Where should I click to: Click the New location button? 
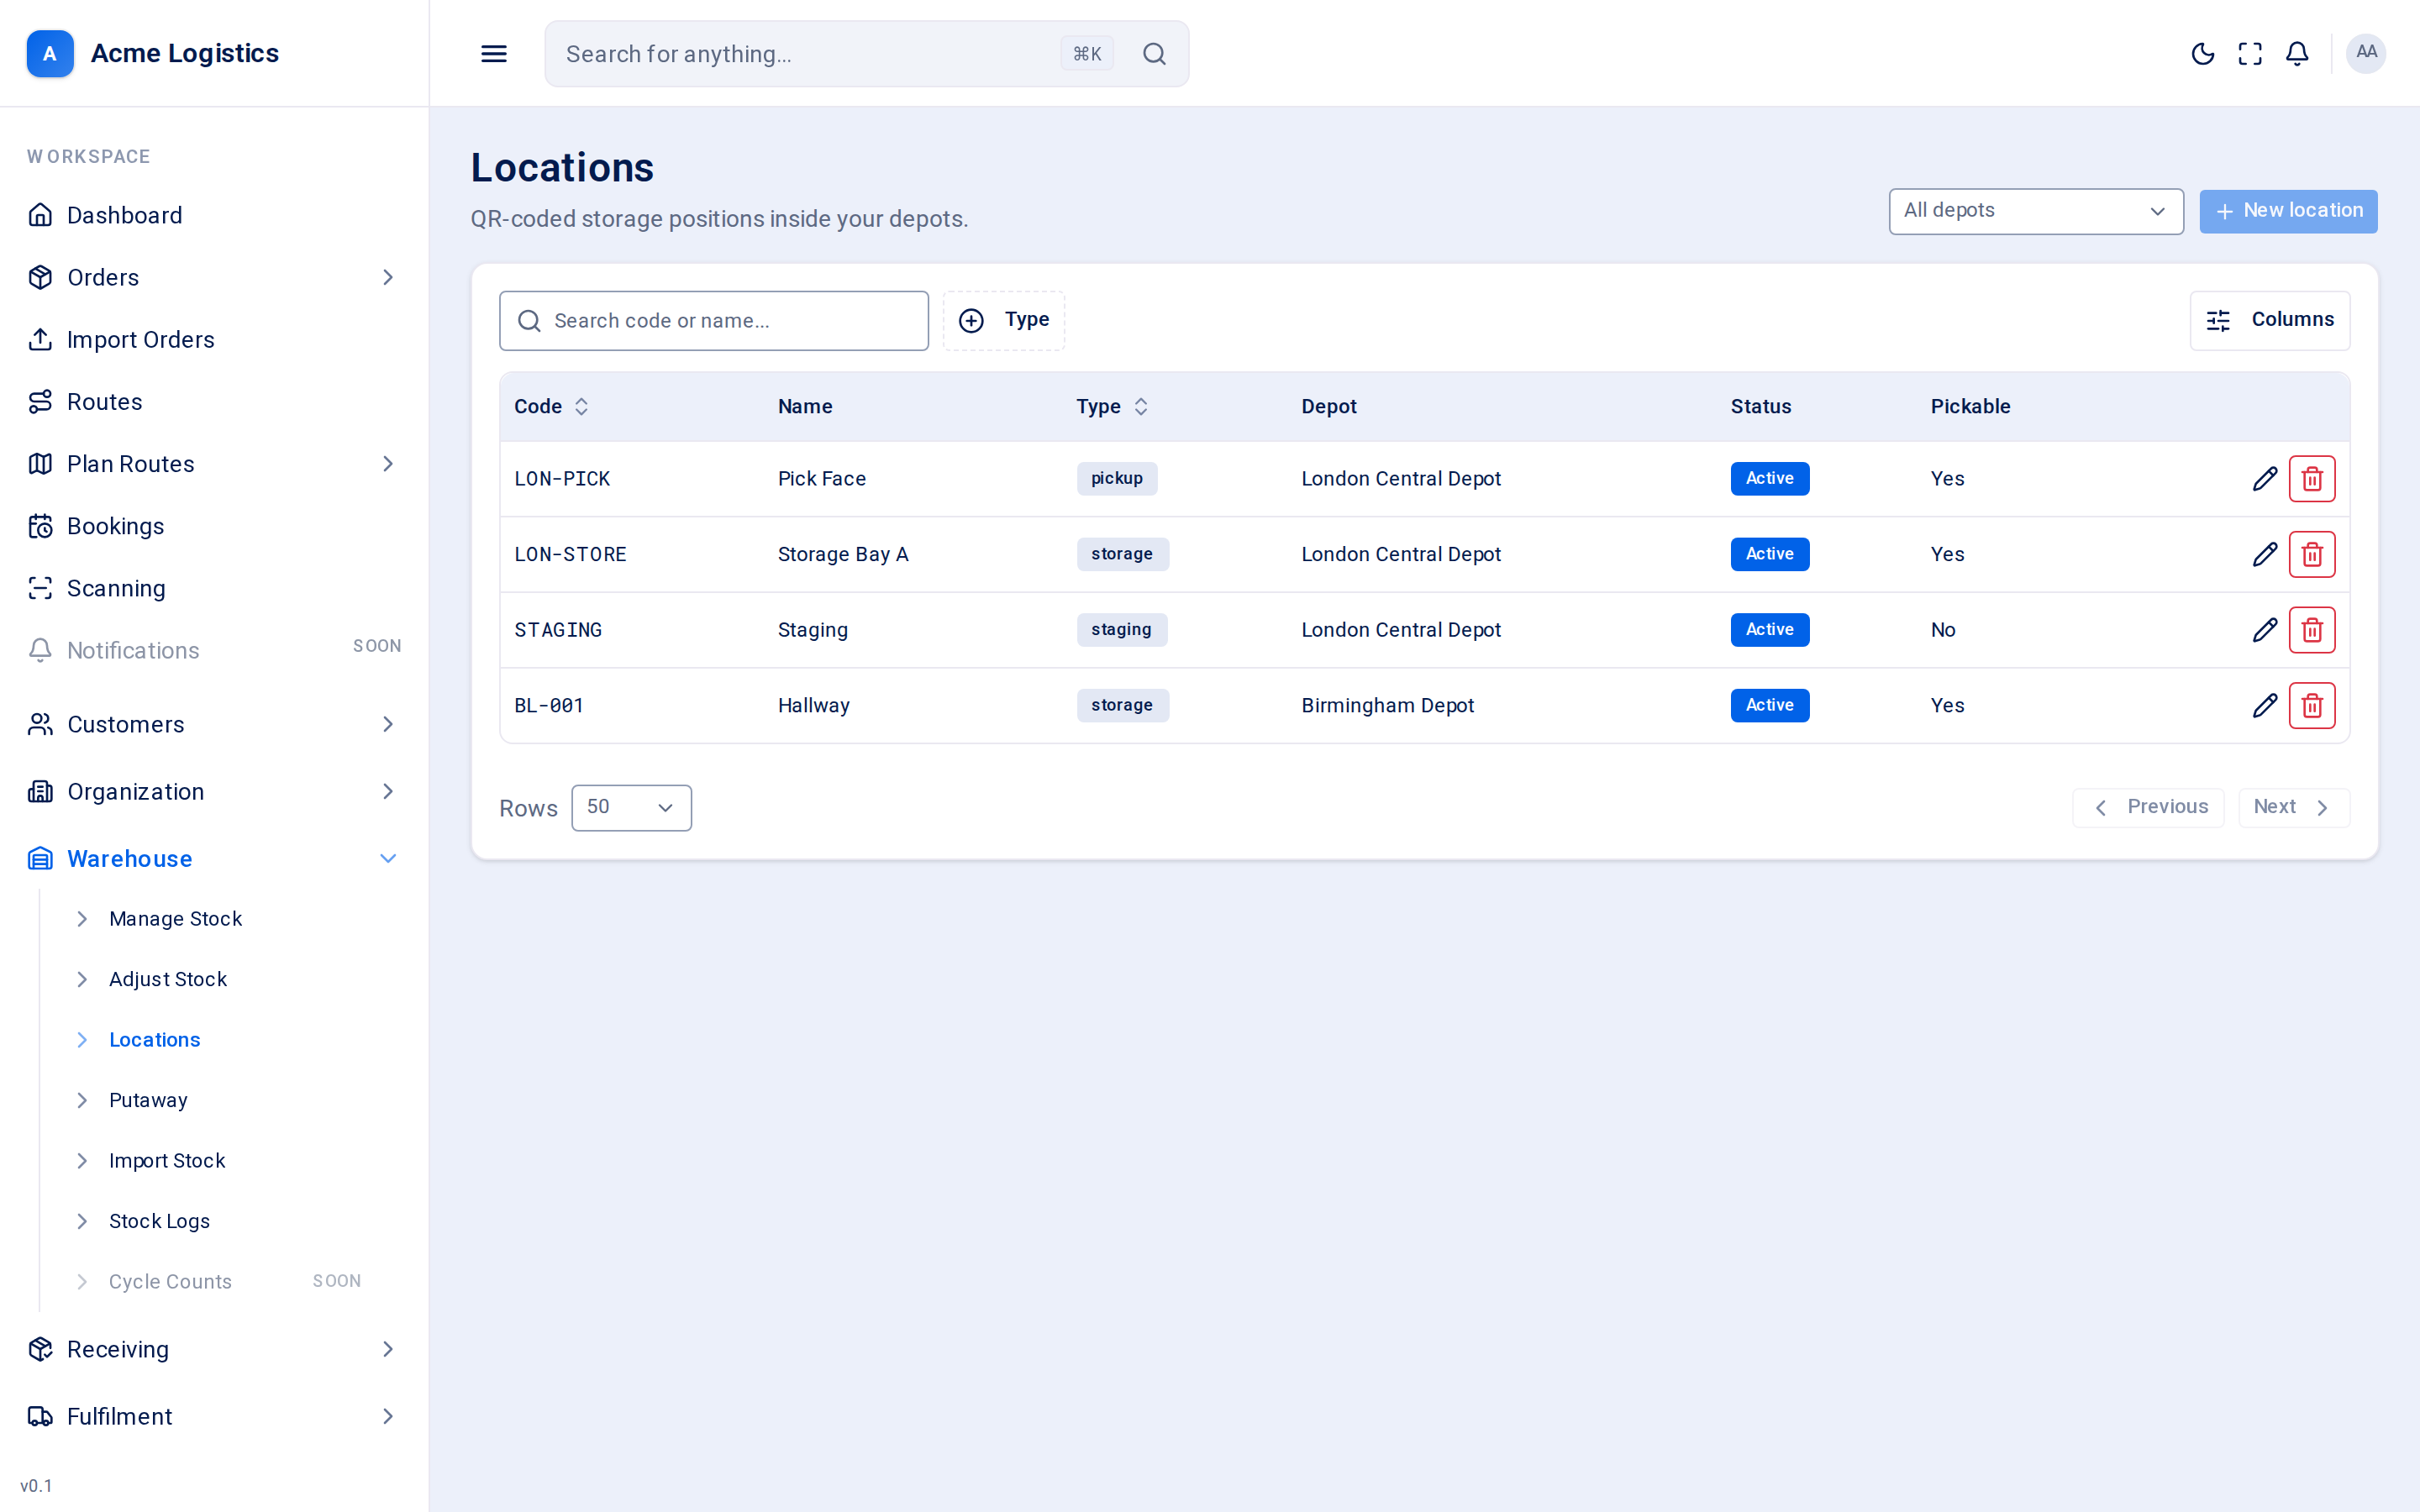[x=2288, y=211]
